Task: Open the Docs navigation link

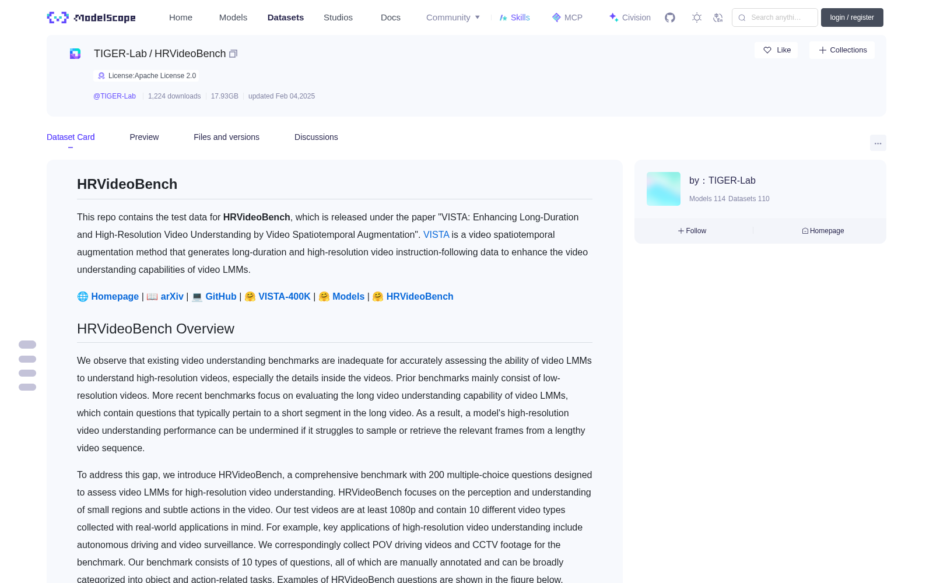Action: point(391,17)
